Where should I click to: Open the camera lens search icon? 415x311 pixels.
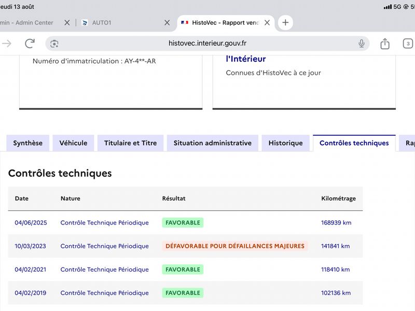pyautogui.click(x=54, y=44)
